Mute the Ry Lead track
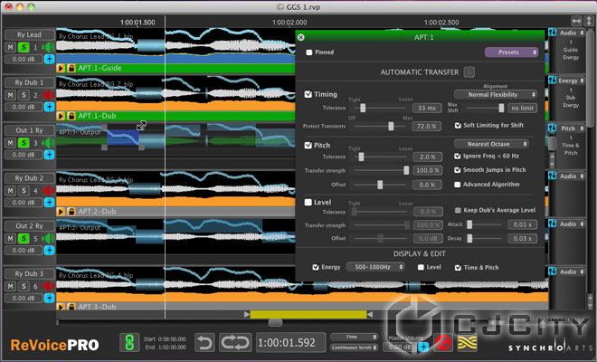This screenshot has height=362, width=597. 10,47
